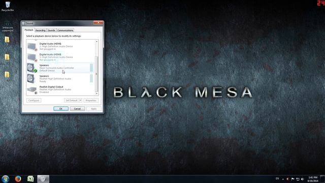Confirm with the OK button
The image size is (325, 183).
point(61,109)
